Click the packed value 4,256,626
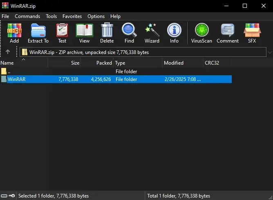The image size is (273, 200). click(x=101, y=79)
